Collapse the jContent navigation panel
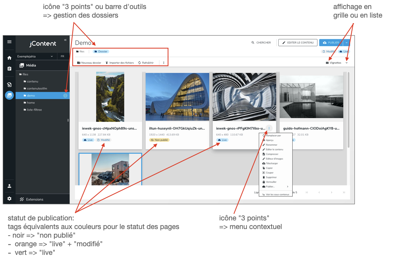The image size is (399, 258). pos(65,40)
